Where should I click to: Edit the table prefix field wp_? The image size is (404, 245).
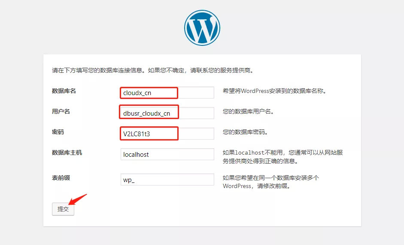[167, 179]
